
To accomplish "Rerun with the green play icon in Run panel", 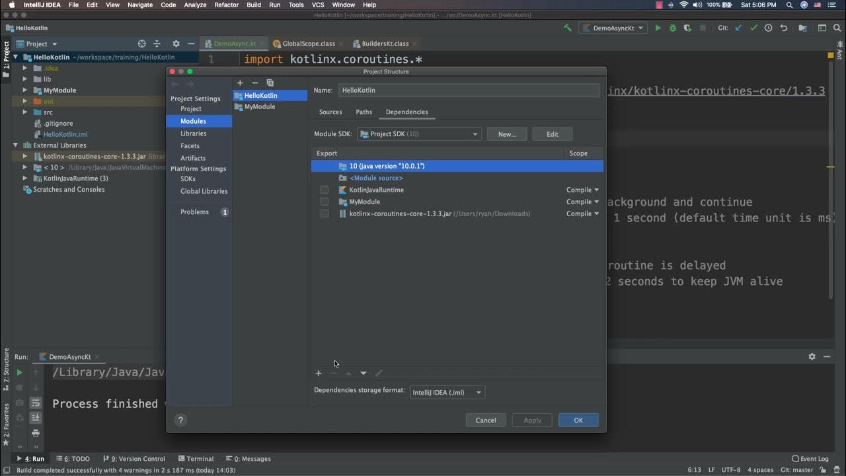I will [x=19, y=373].
